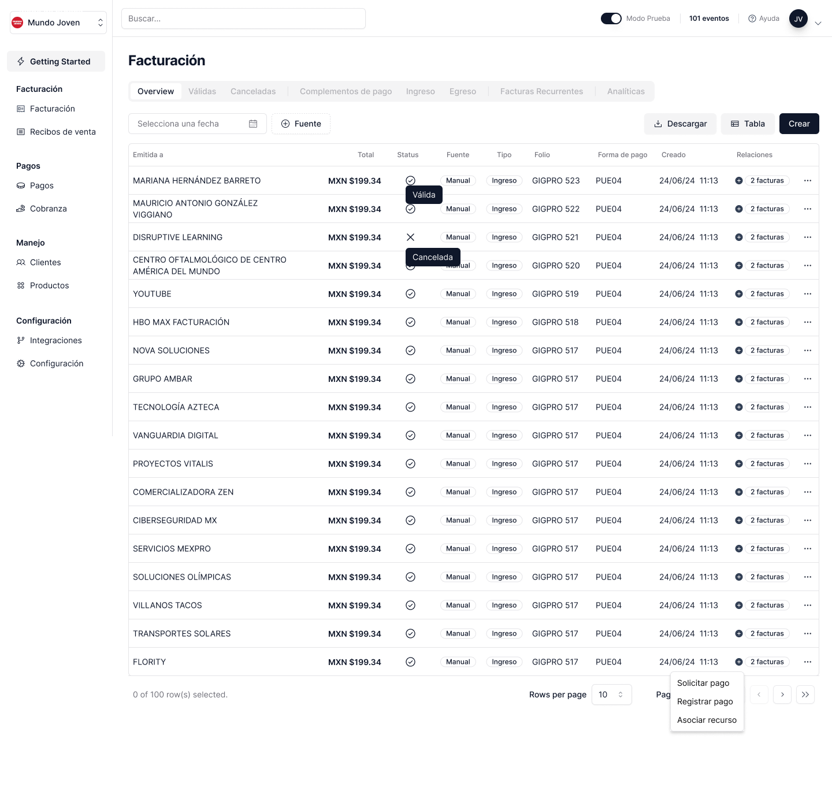Screen dimensions: 832x791
Task: Select Asociar recurso from context menu
Action: (x=707, y=720)
